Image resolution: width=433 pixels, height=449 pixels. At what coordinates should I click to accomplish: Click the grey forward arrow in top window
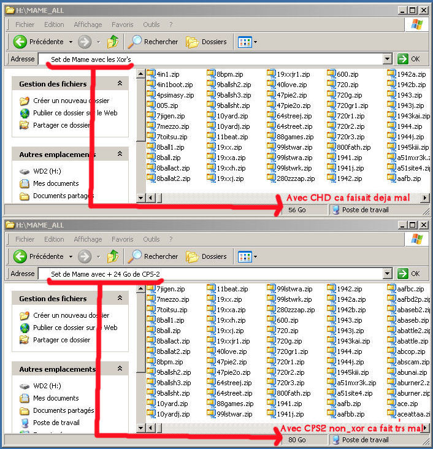(x=85, y=42)
